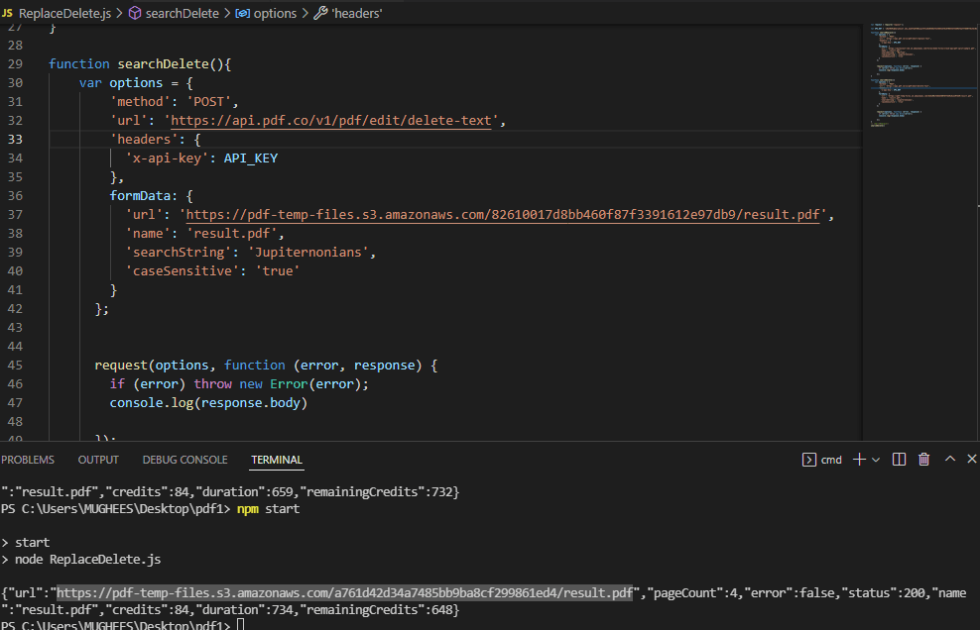Split the terminal pane
980x630 pixels.
(x=899, y=460)
